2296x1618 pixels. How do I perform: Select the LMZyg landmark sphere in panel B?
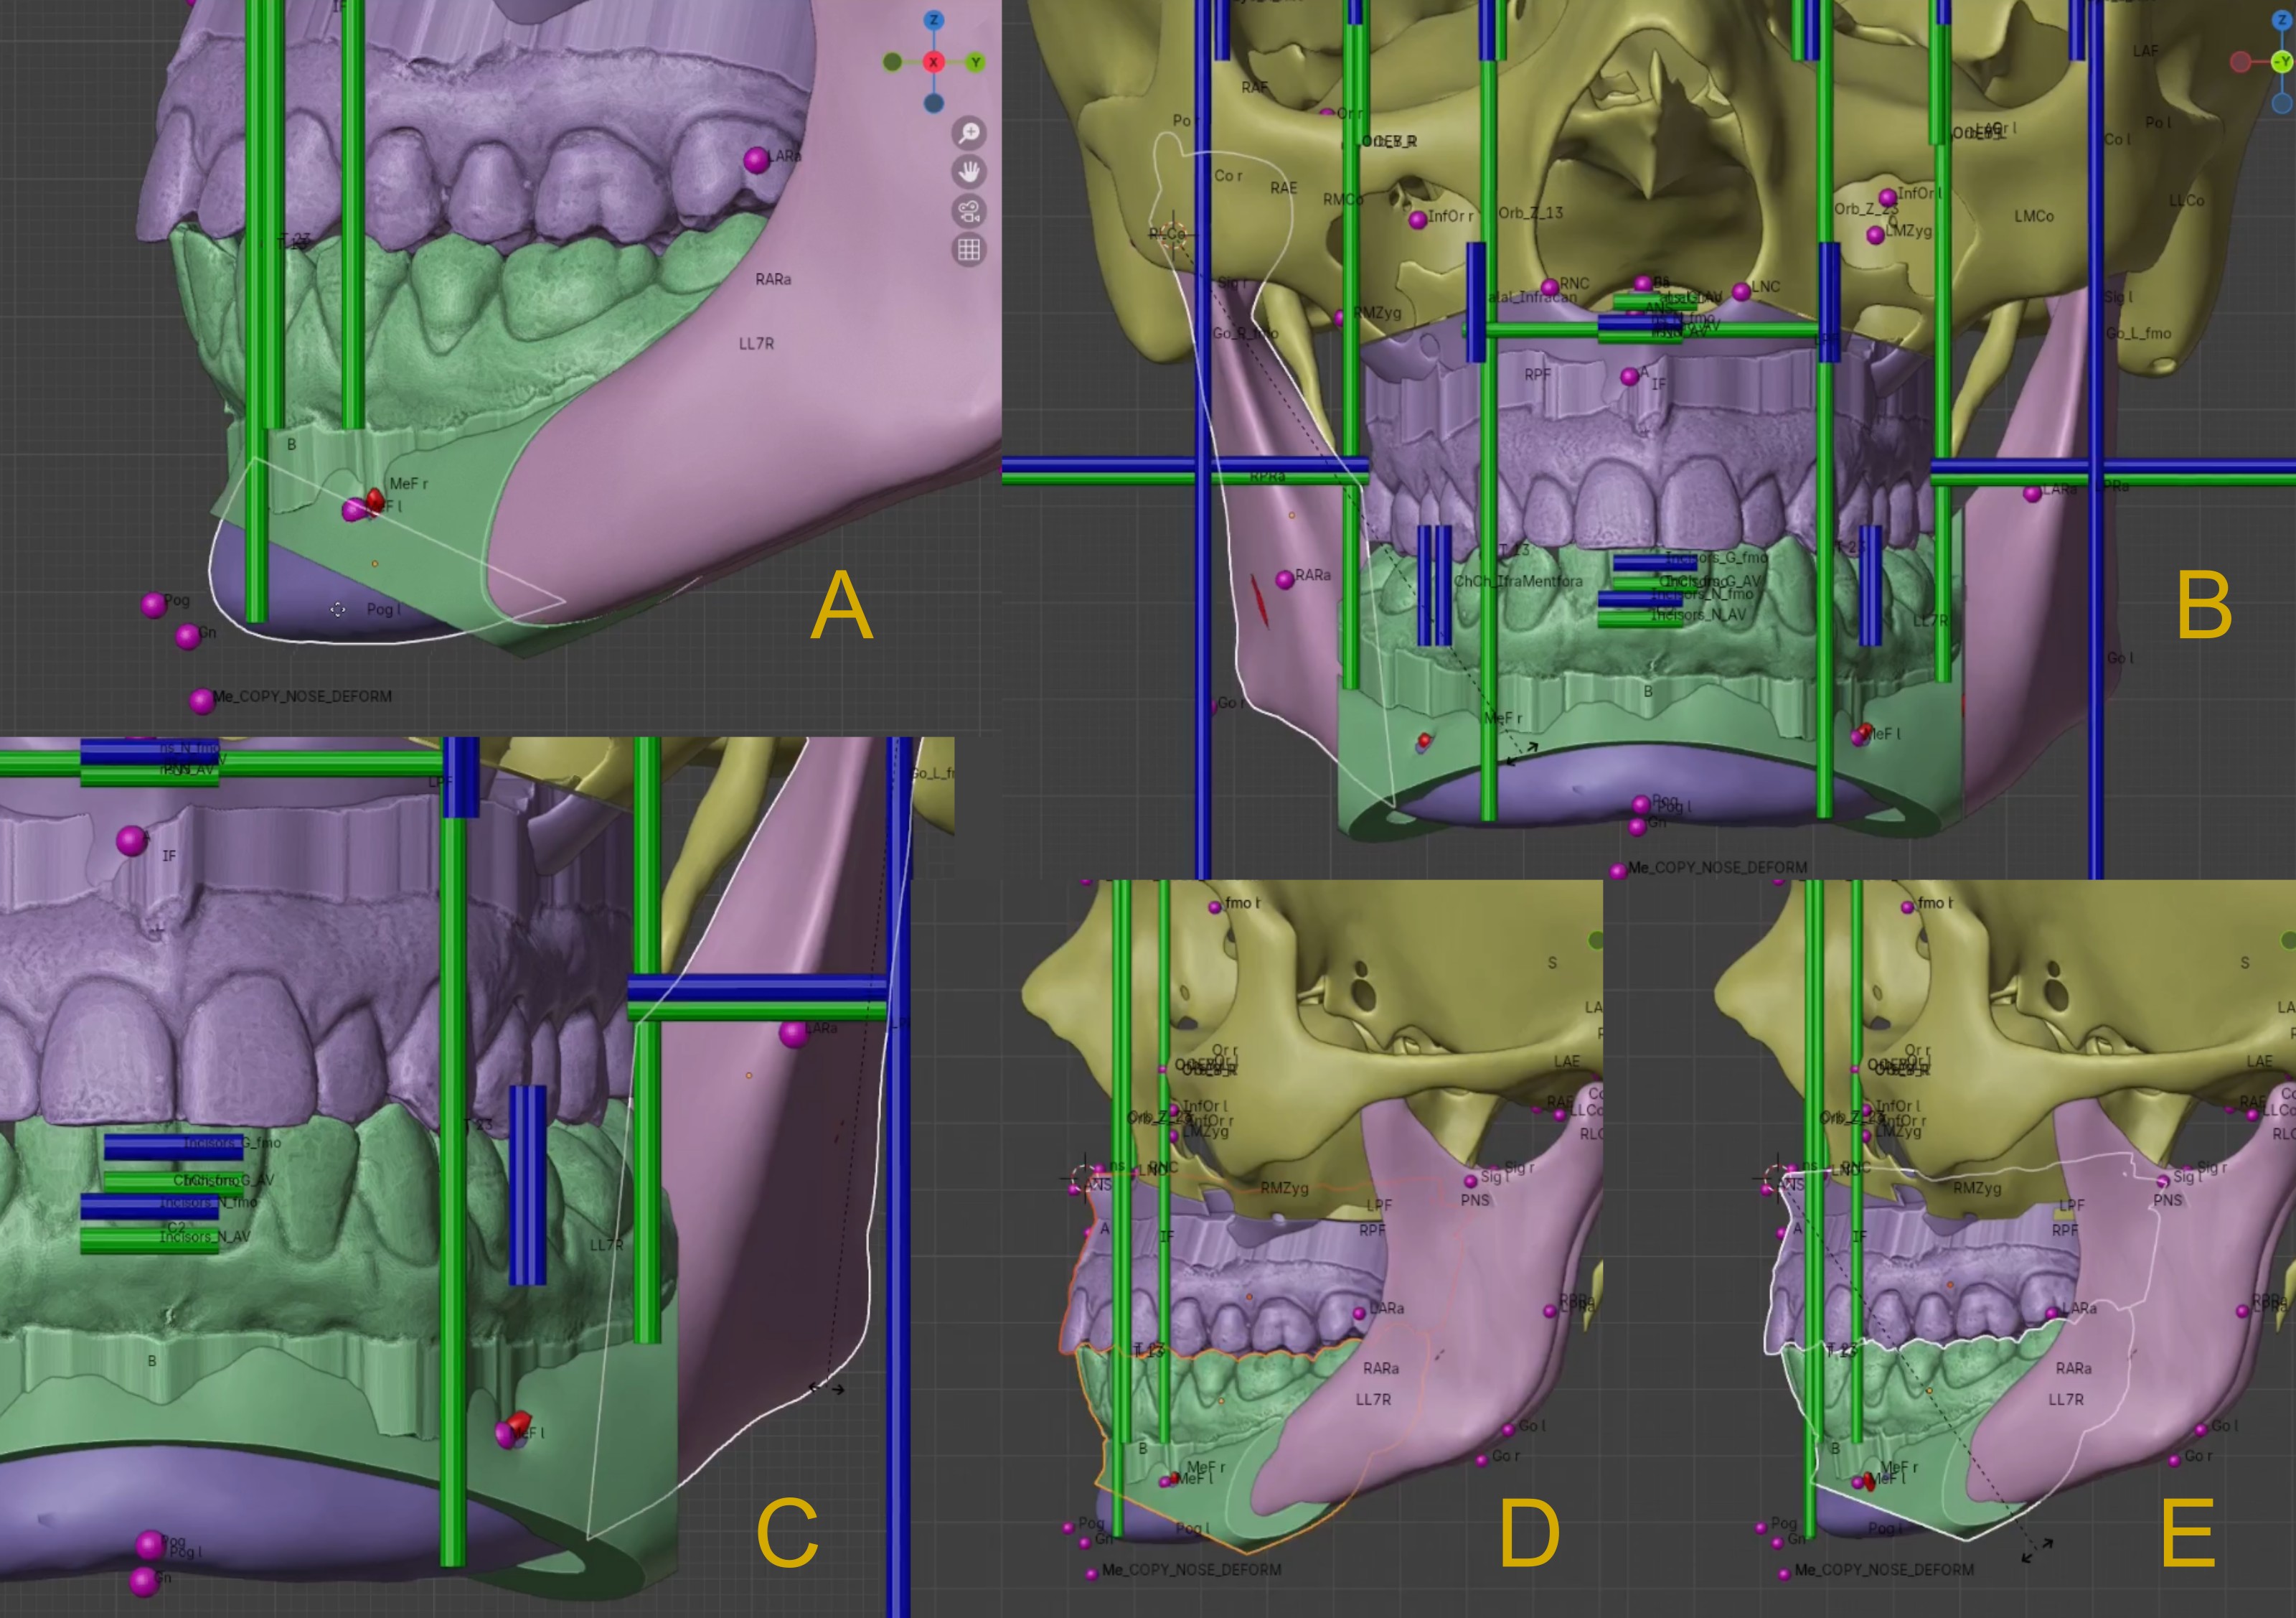pyautogui.click(x=1875, y=235)
